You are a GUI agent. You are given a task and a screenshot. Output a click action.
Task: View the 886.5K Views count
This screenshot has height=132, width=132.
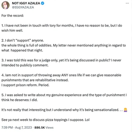point(44,128)
